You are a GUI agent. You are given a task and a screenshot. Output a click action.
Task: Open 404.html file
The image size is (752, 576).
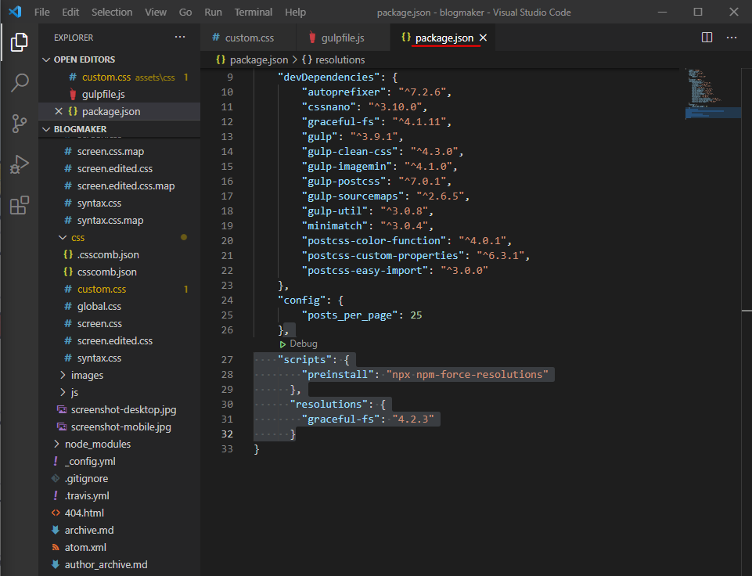[120, 513]
